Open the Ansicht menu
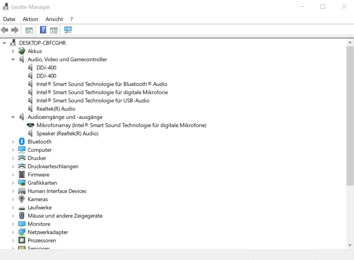 pos(54,19)
